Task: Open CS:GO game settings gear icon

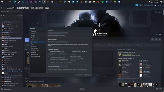Action: (x=153, y=39)
